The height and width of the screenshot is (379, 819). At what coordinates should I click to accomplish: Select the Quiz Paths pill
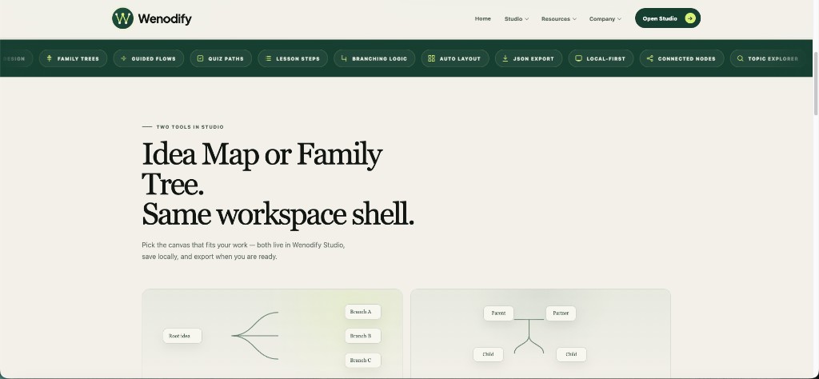(221, 58)
